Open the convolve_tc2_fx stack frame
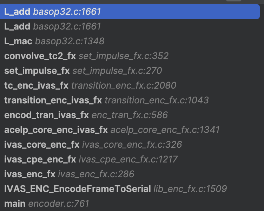Image resolution: width=264 pixels, height=211 pixels. [x=40, y=56]
